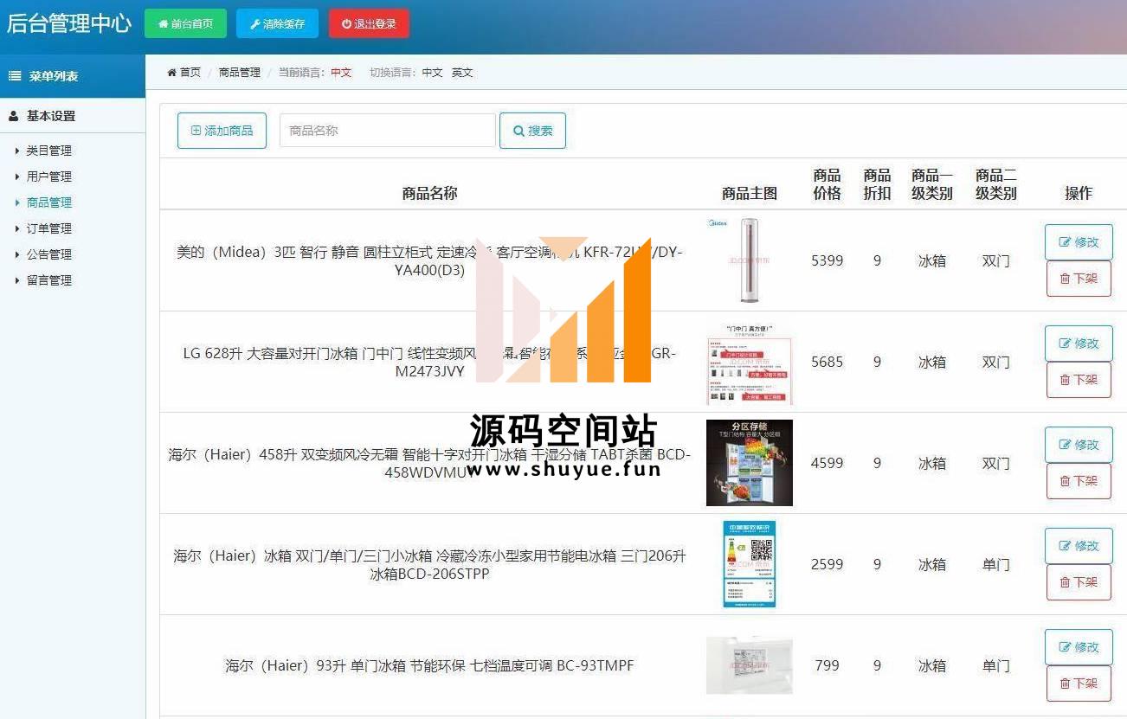
Task: Click the price value 2599
Action: [827, 564]
